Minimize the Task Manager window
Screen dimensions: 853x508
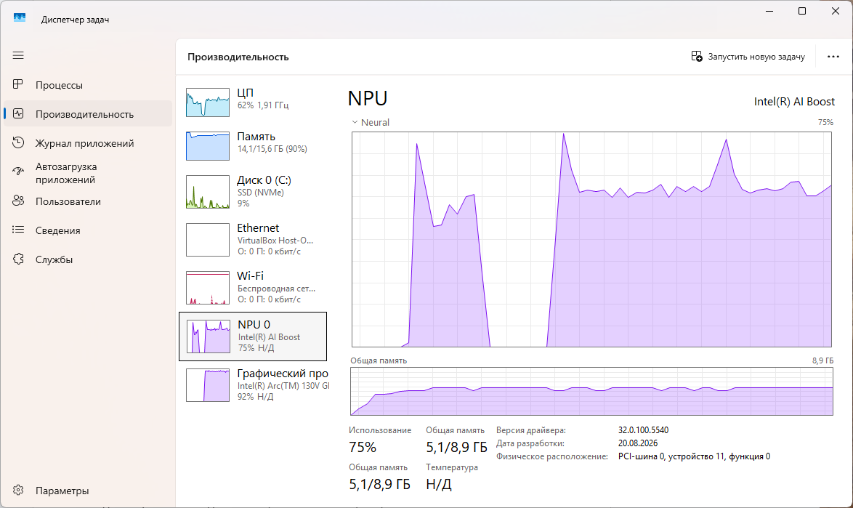(x=769, y=11)
